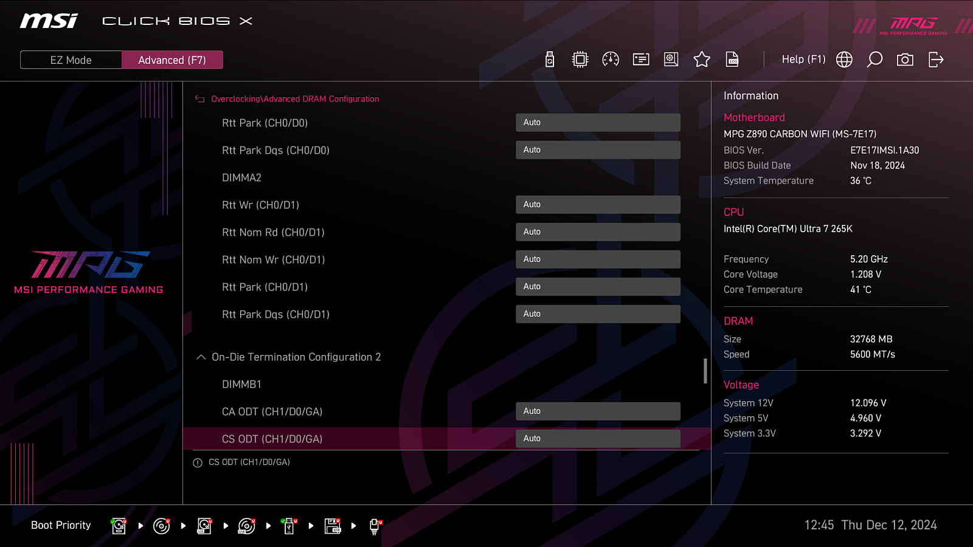Switch to Advanced (F7) mode
Viewport: 973px width, 547px height.
[172, 60]
